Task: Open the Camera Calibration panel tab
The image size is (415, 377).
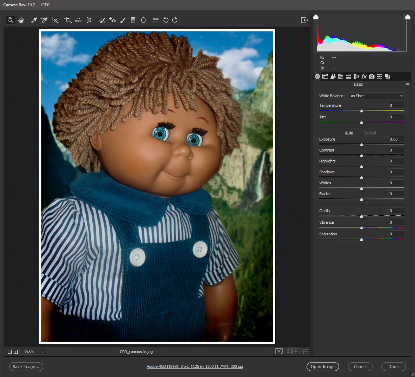Action: (x=372, y=76)
